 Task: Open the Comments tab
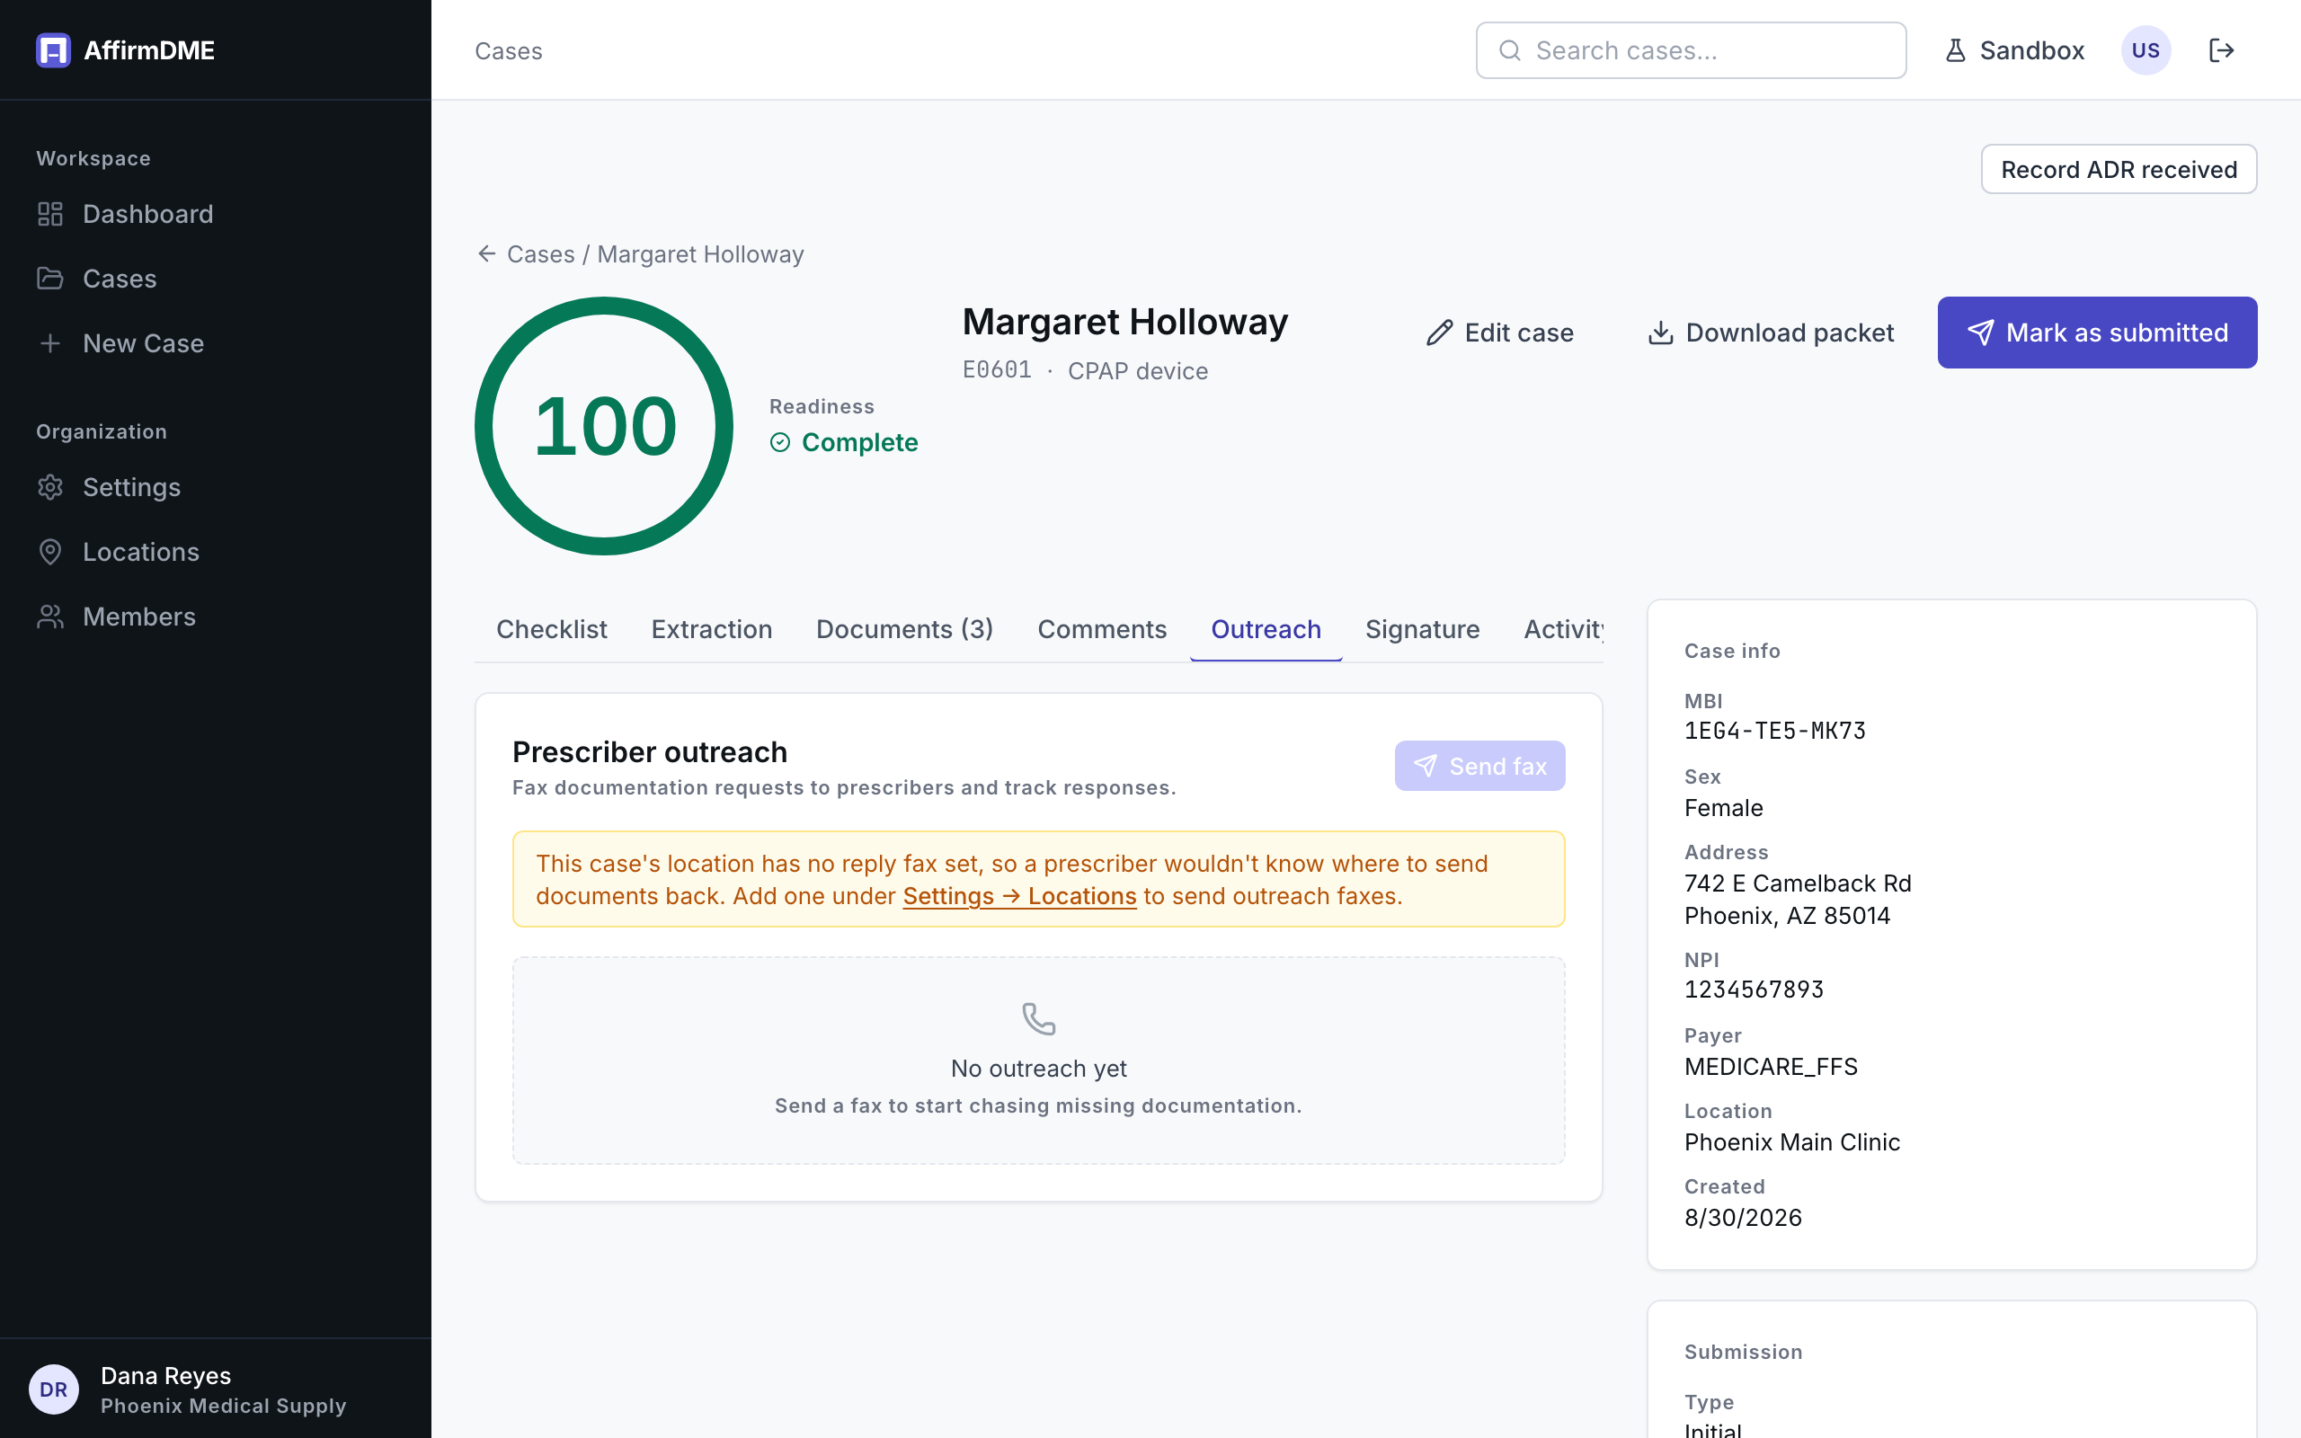click(1102, 630)
